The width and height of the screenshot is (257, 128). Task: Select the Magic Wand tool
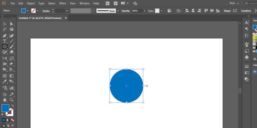point(5,29)
